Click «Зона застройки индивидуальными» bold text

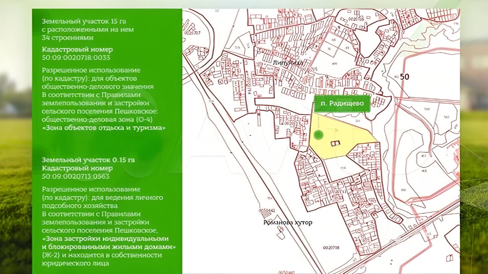coord(106,239)
